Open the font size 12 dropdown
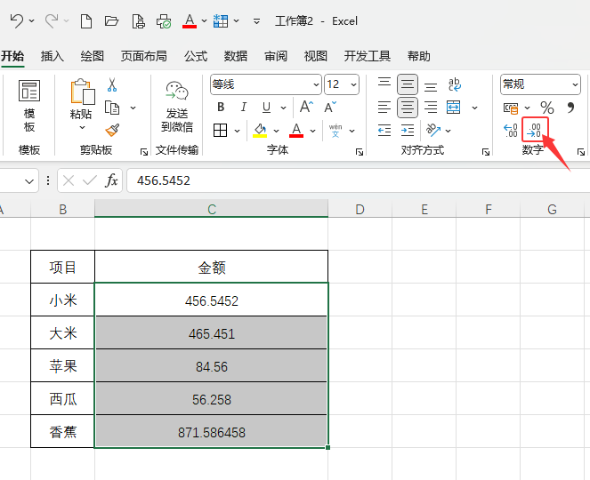The image size is (590, 480). pyautogui.click(x=353, y=84)
